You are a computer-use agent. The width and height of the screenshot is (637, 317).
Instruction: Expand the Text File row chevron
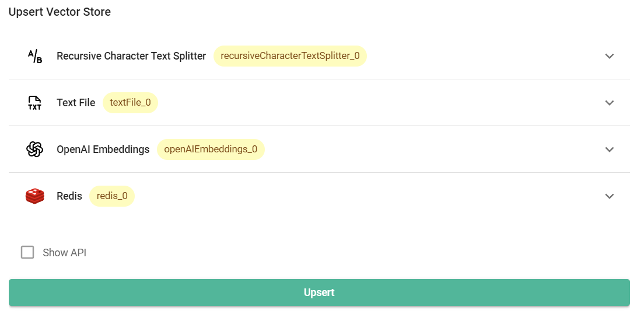pyautogui.click(x=610, y=103)
